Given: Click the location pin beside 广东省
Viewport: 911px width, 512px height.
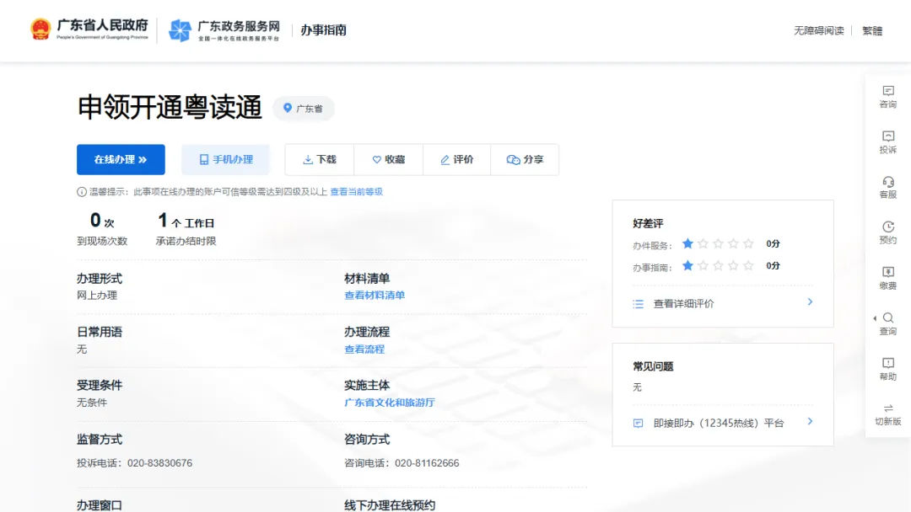Looking at the screenshot, I should (x=287, y=108).
